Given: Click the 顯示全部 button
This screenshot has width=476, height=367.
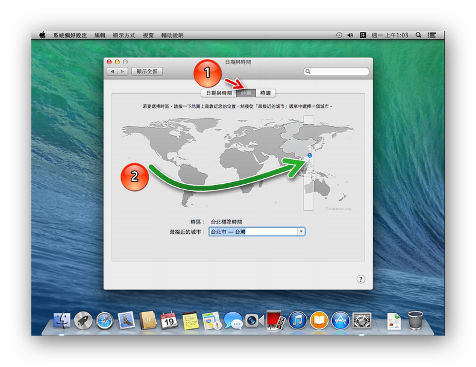Looking at the screenshot, I should tap(147, 71).
